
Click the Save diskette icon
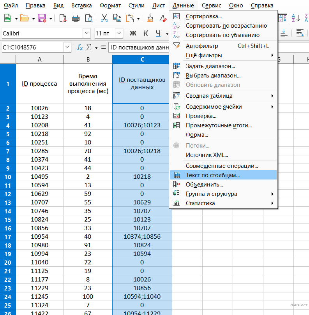(42, 18)
